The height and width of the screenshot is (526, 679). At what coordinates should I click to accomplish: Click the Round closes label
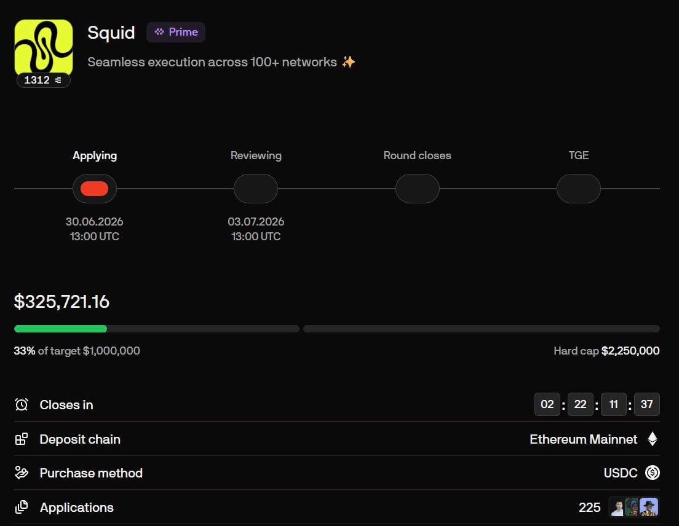(x=418, y=155)
